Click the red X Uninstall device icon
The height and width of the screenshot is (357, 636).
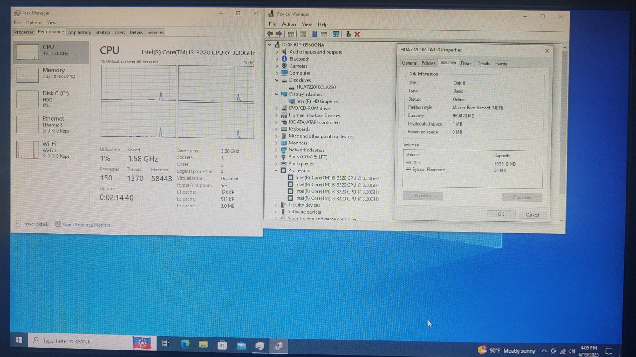[357, 34]
